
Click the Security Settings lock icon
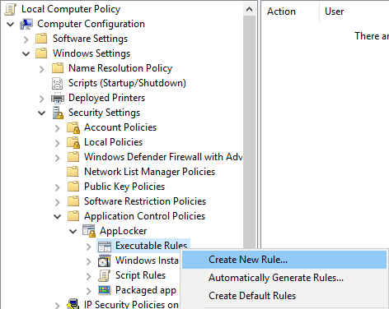[x=58, y=113]
